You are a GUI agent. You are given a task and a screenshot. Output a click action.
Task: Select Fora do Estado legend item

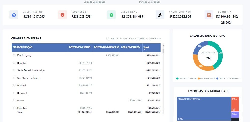click(x=207, y=78)
